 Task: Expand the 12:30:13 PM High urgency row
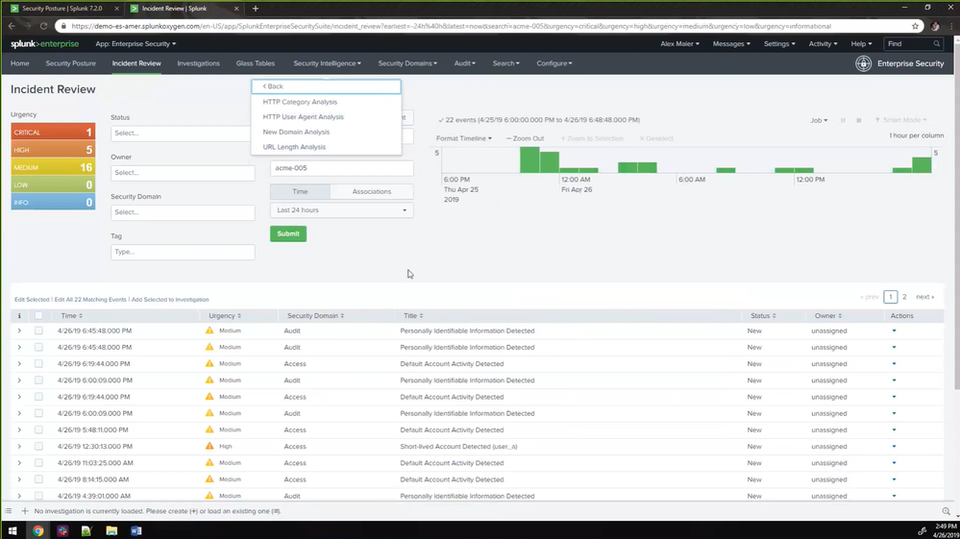(19, 446)
